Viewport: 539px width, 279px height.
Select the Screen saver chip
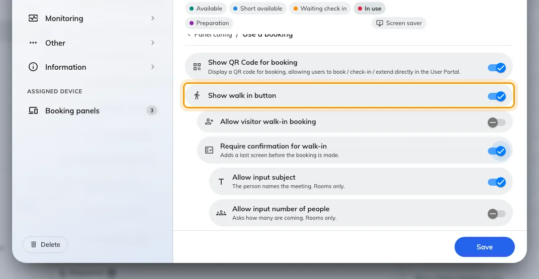tap(399, 23)
